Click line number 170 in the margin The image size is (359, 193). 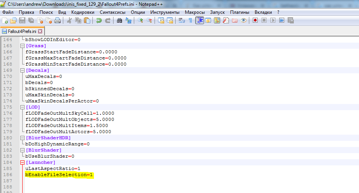pyautogui.click(x=8, y=76)
